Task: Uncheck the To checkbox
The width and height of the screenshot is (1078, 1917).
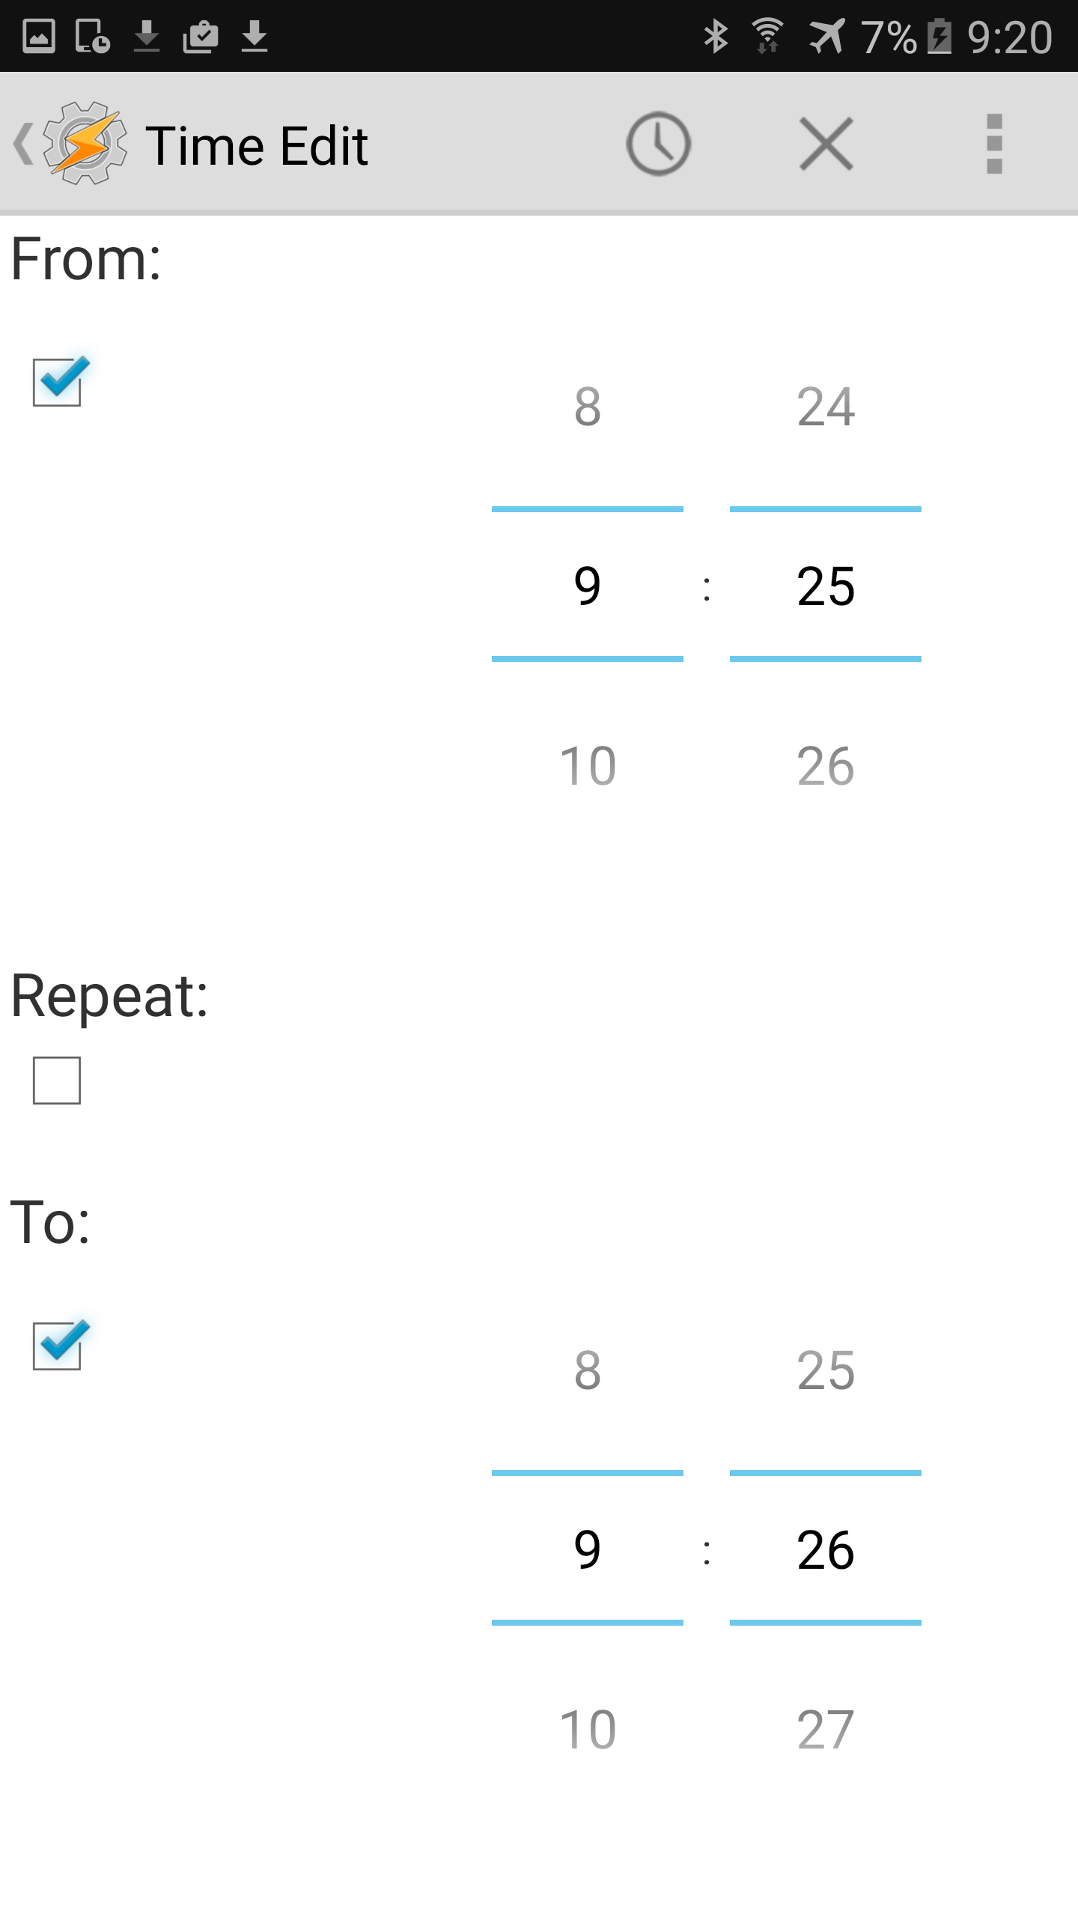Action: [58, 1346]
